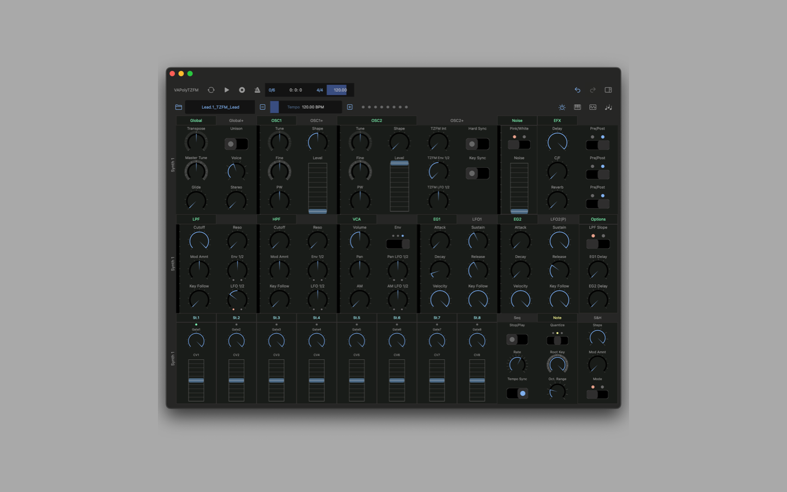Toggle the Reverb Pre/Post switch
Screen dimensions: 787x492
click(x=597, y=203)
